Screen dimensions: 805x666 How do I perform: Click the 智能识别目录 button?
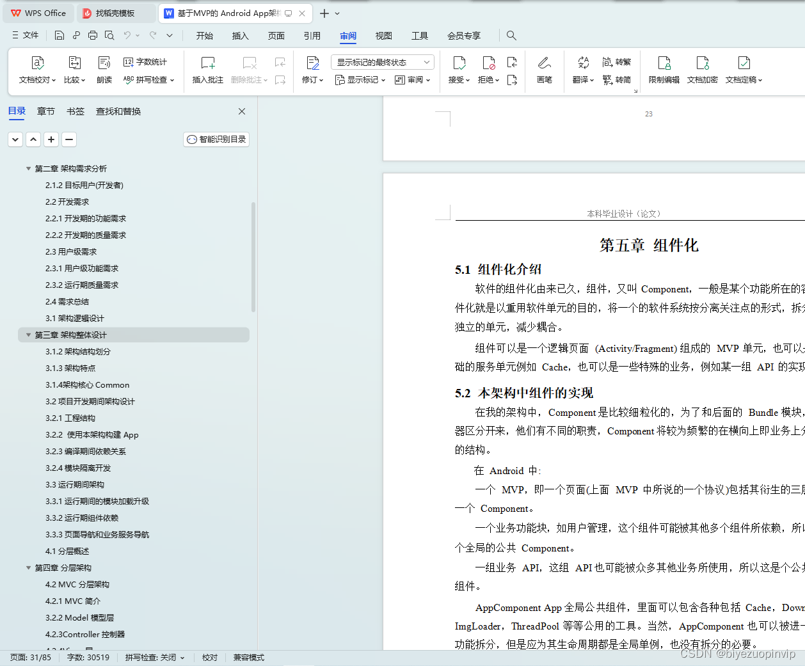[x=216, y=139]
